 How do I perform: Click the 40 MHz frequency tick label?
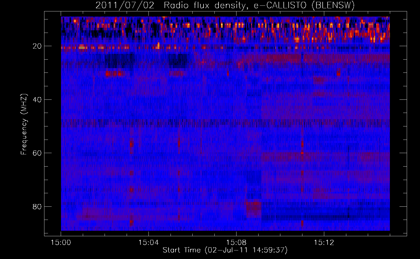37,100
